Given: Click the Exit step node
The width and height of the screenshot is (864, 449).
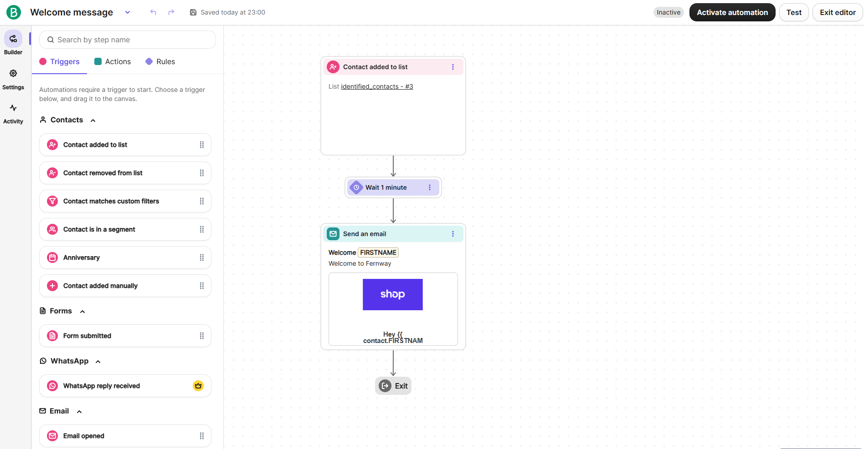Looking at the screenshot, I should click(393, 386).
